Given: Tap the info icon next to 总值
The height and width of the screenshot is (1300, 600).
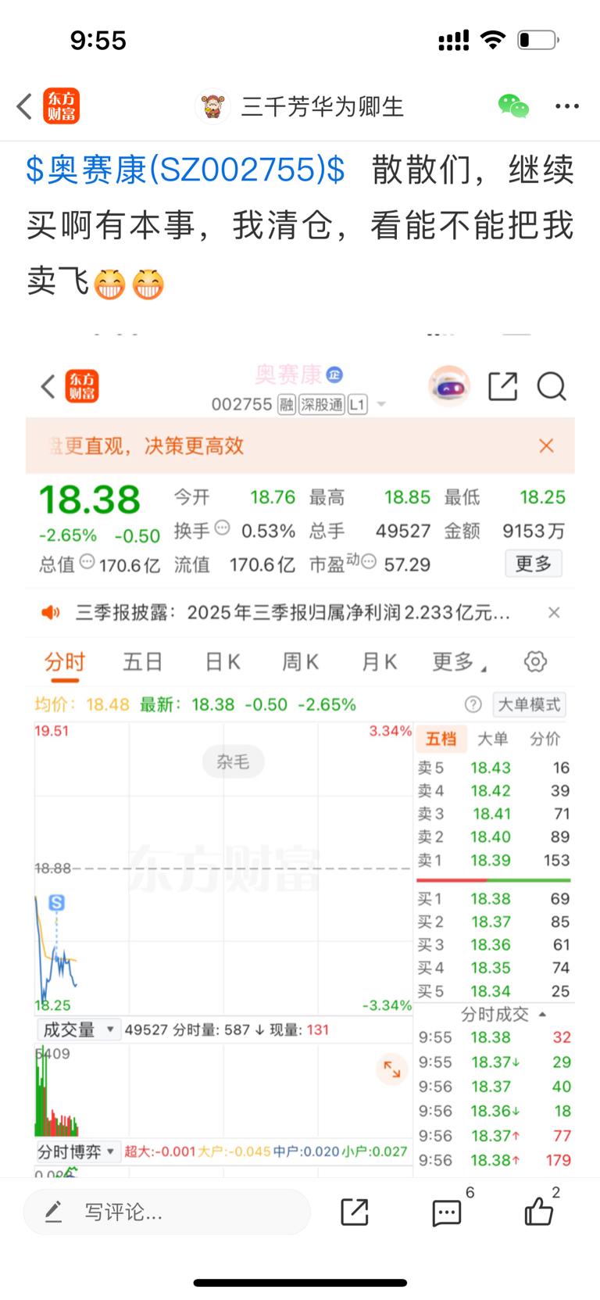Looking at the screenshot, I should coord(87,561).
